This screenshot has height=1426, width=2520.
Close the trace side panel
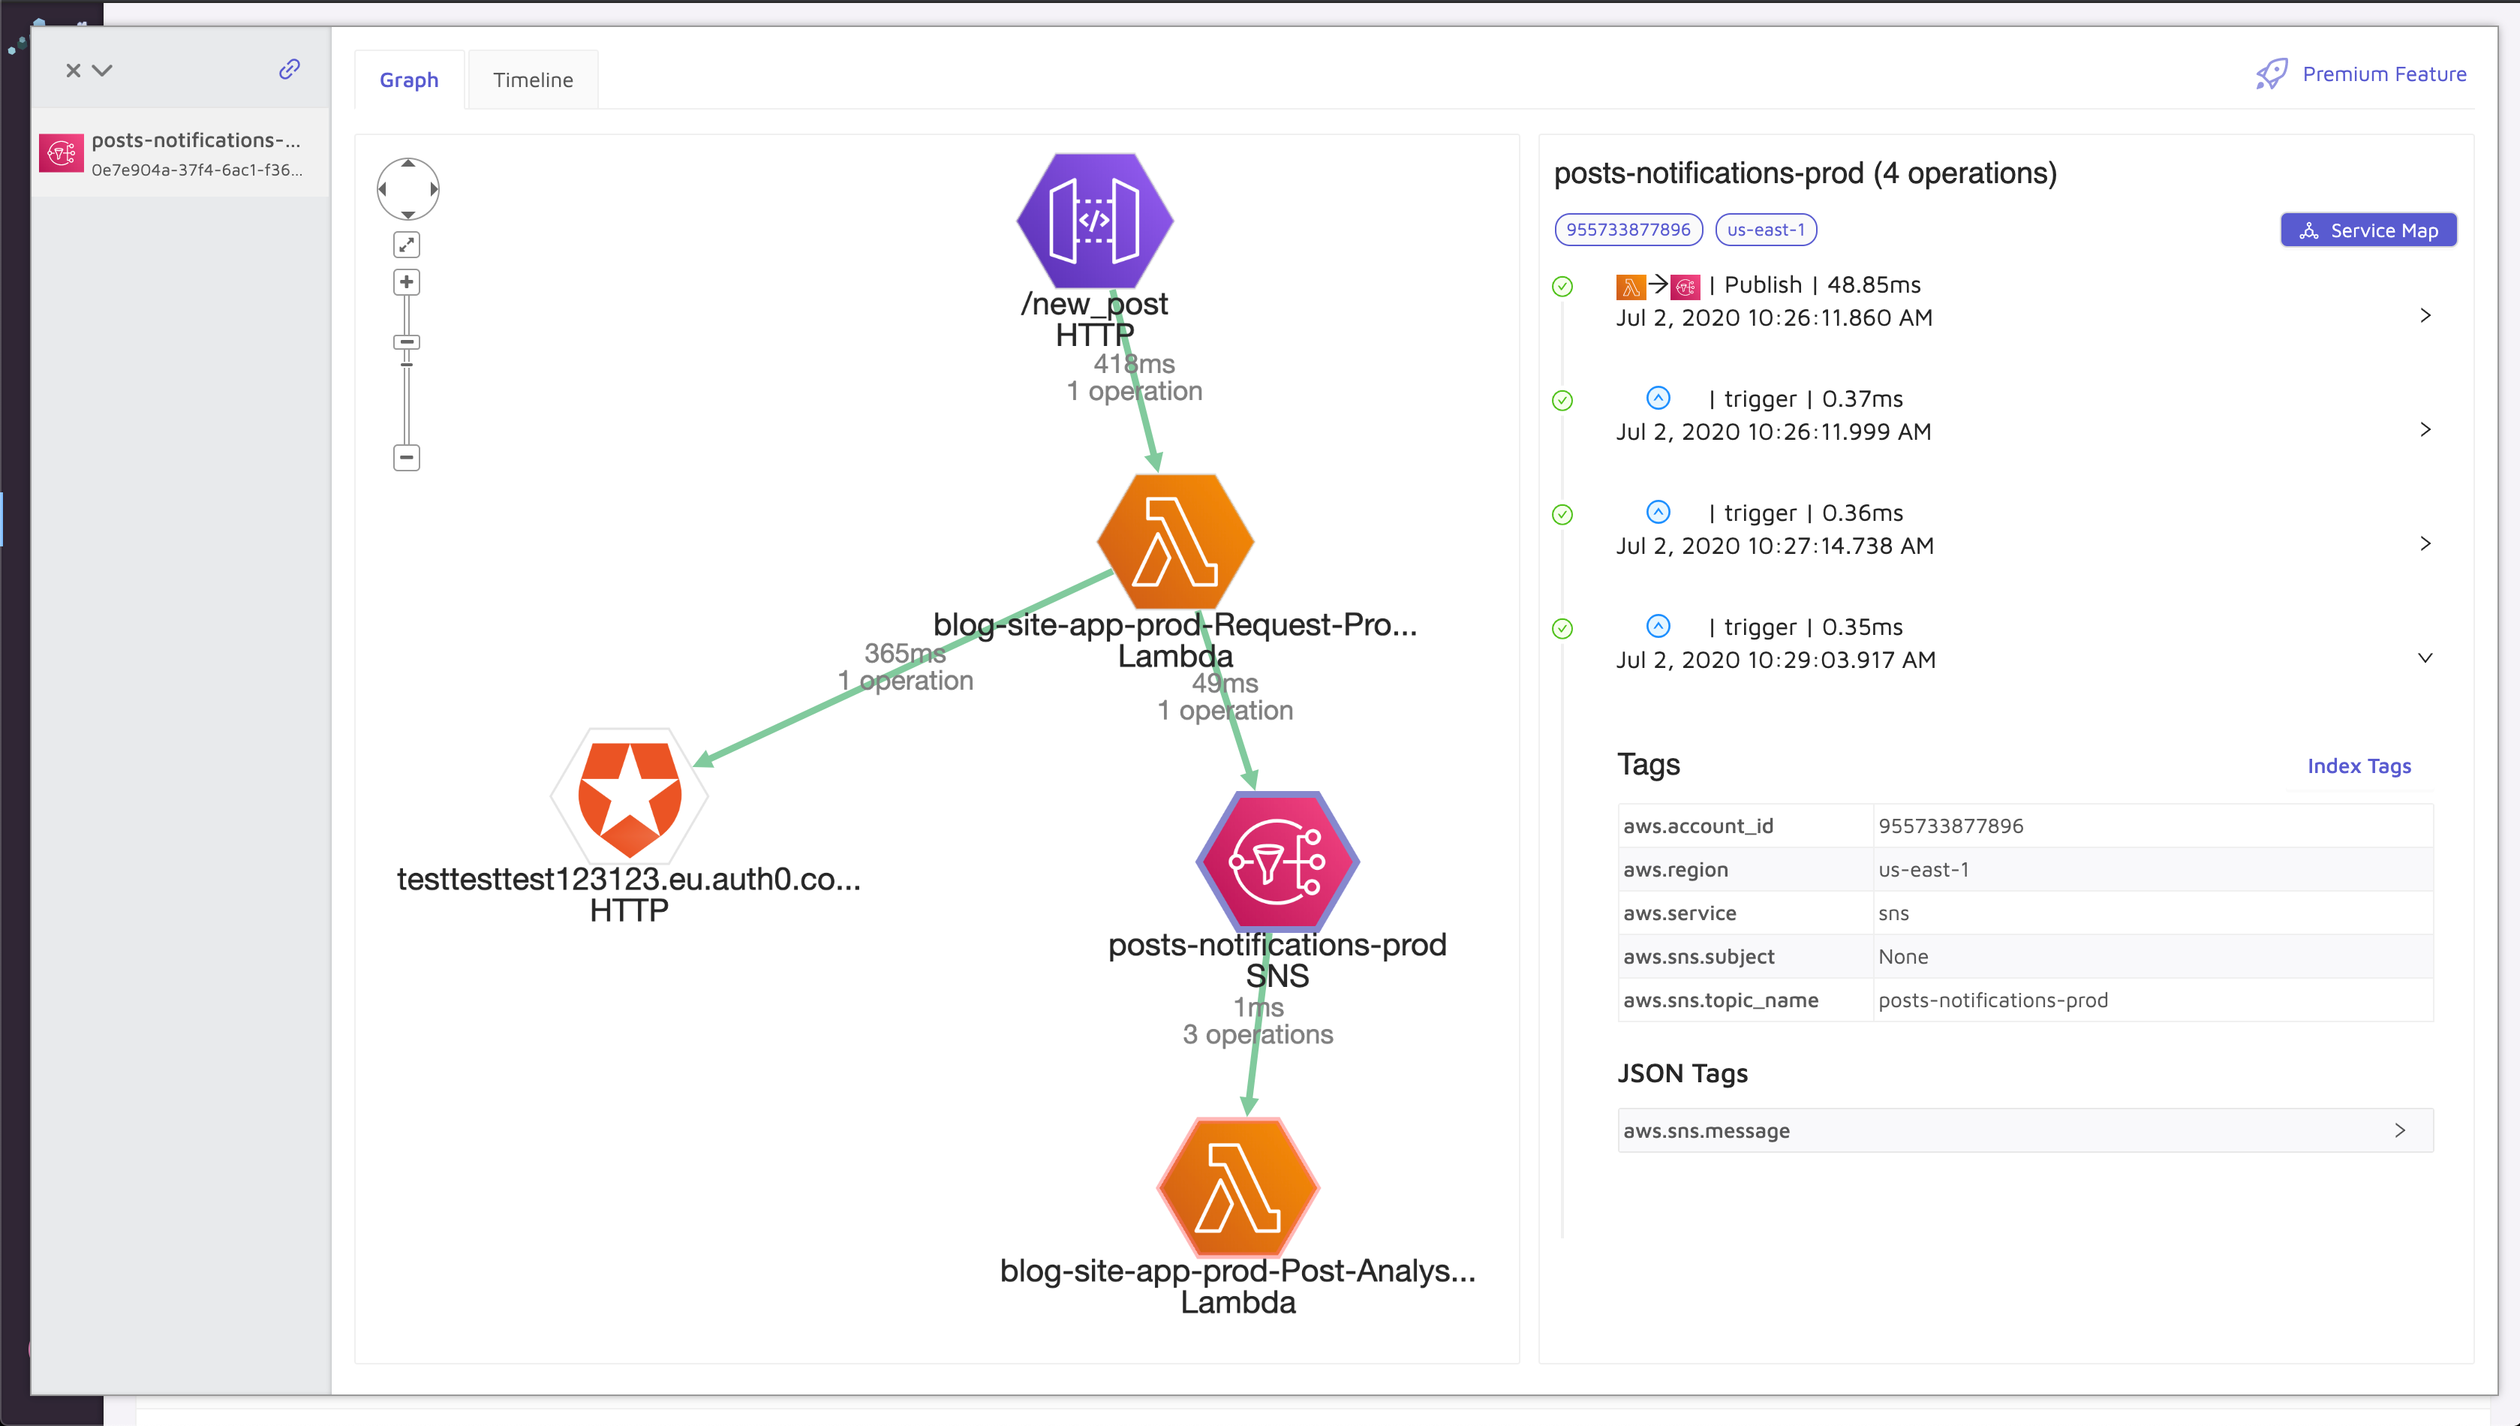tap(73, 71)
